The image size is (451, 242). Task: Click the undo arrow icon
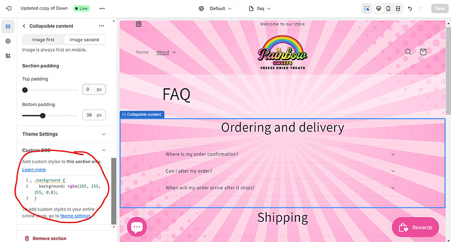[x=410, y=9]
